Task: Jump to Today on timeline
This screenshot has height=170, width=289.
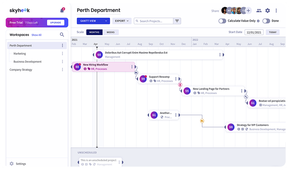Action: pyautogui.click(x=273, y=32)
